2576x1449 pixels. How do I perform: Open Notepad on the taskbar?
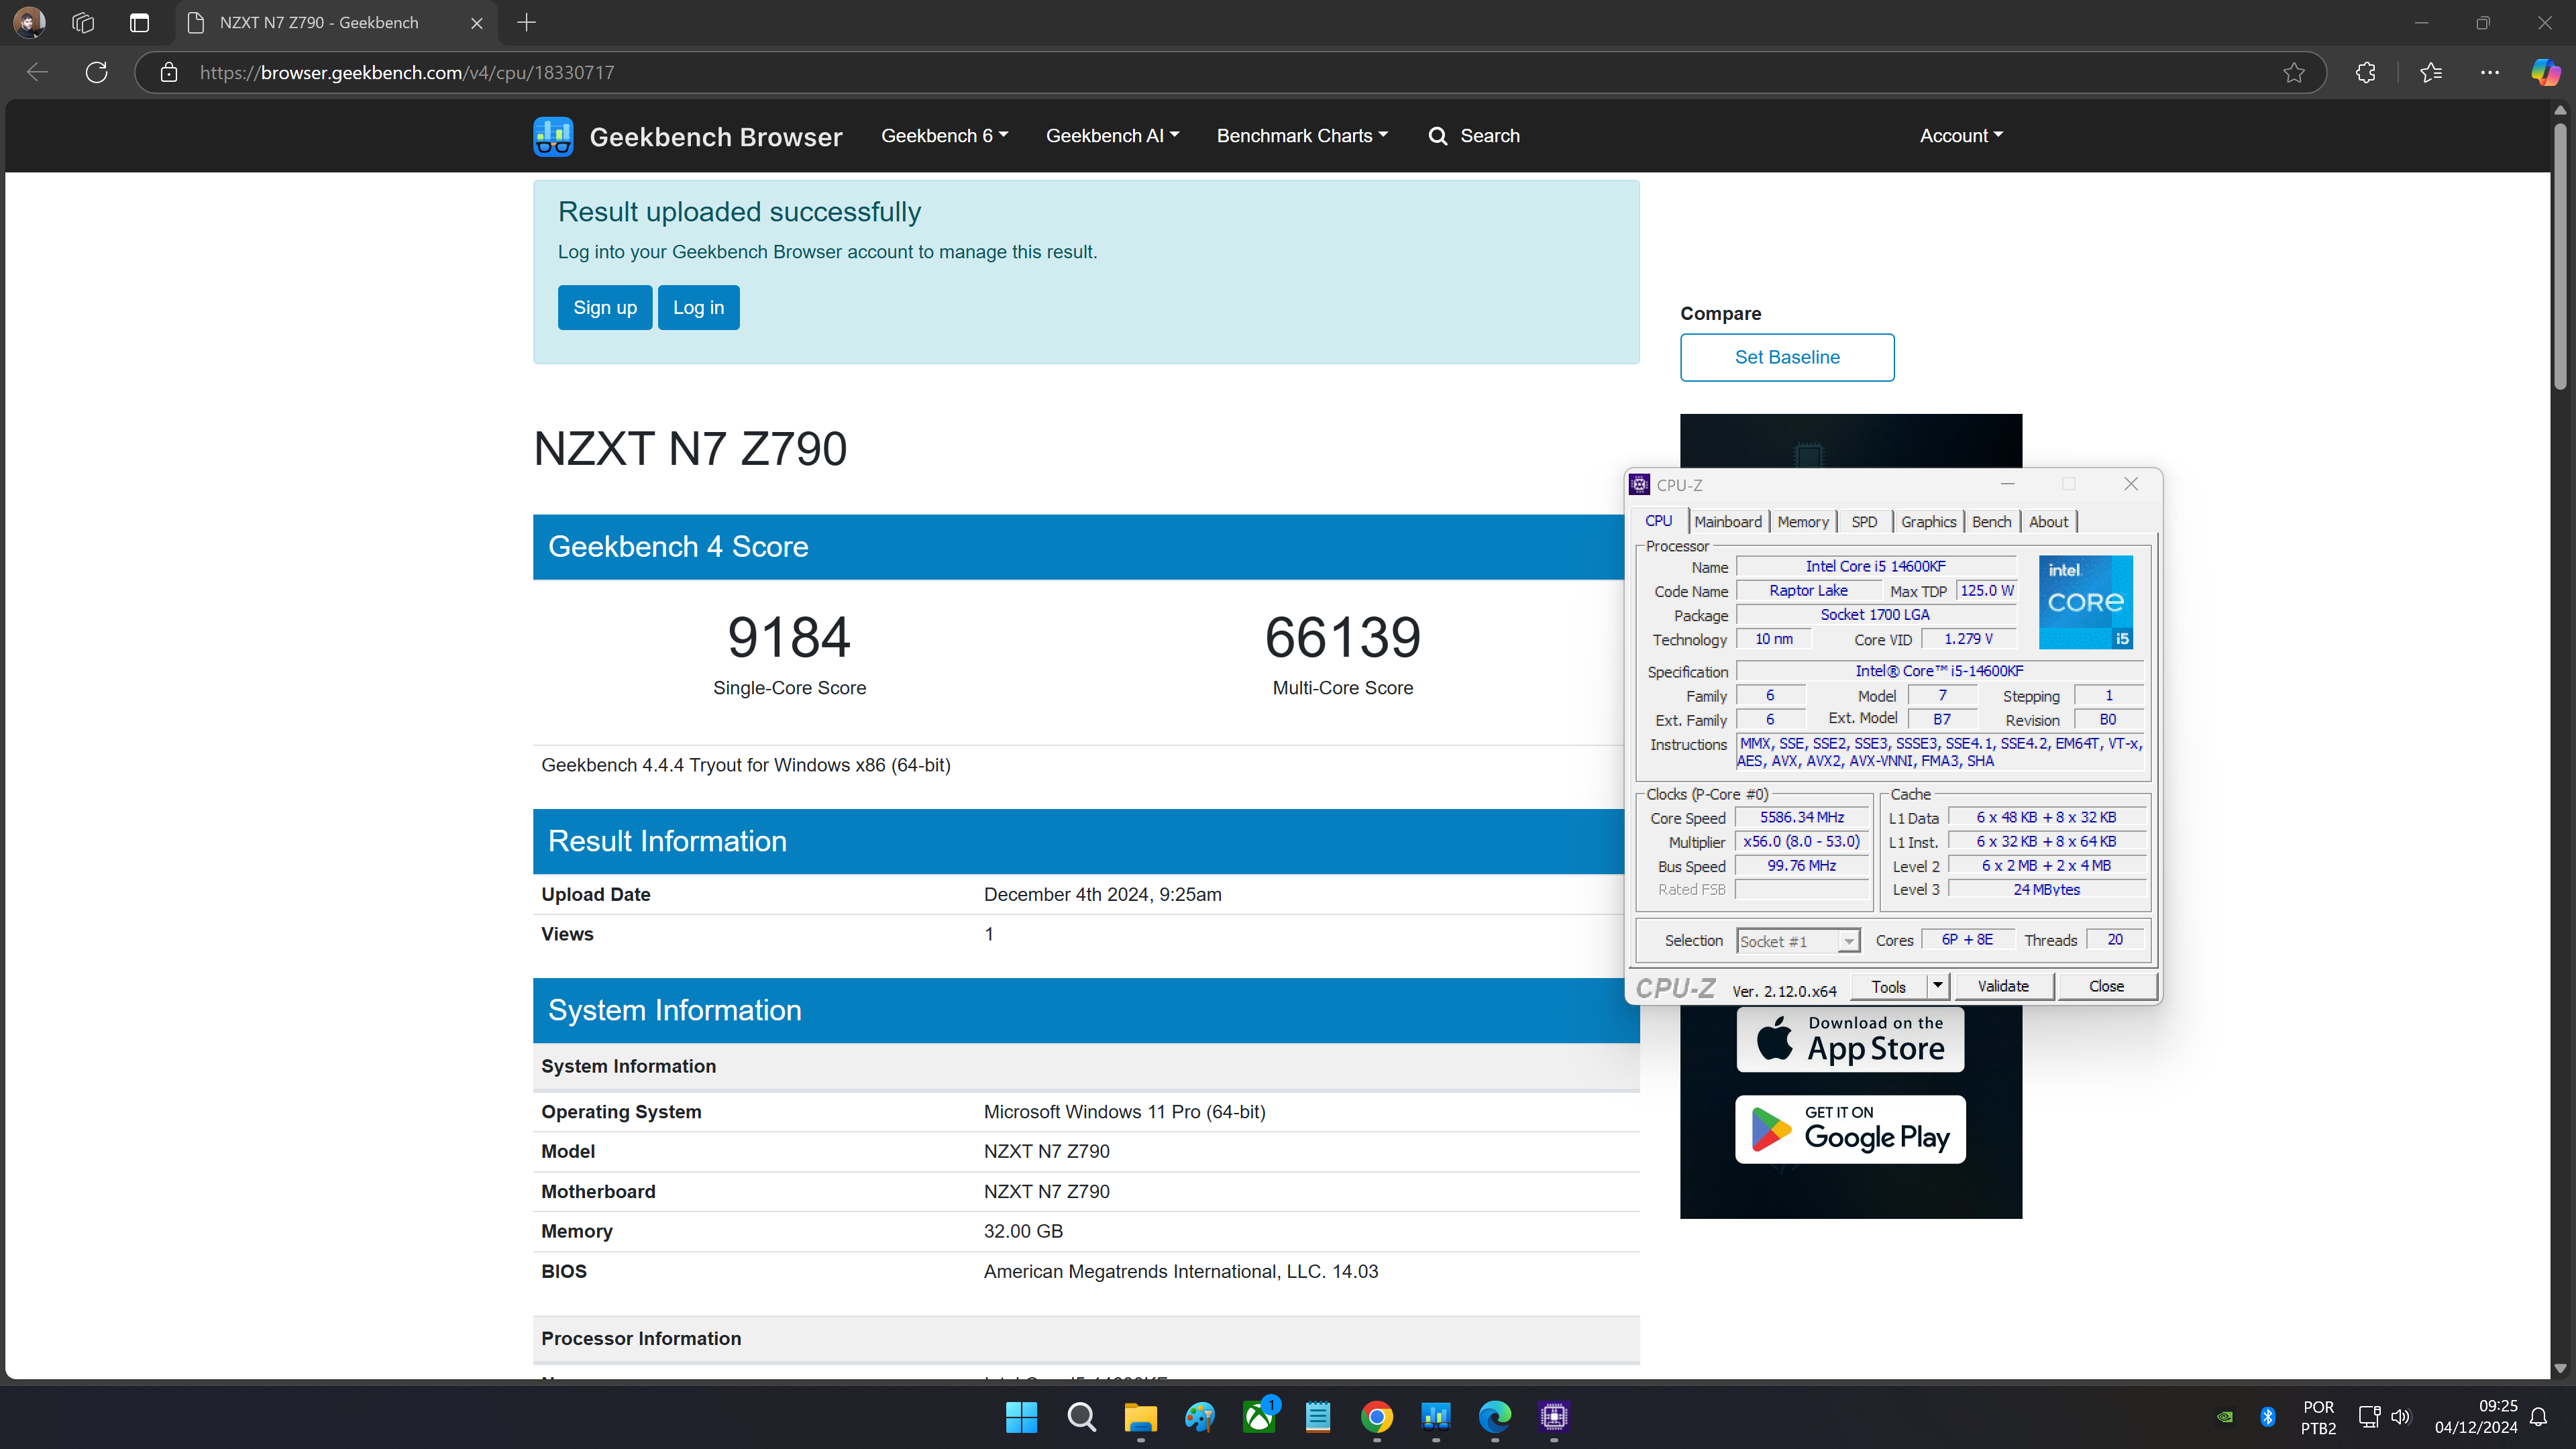1318,1416
